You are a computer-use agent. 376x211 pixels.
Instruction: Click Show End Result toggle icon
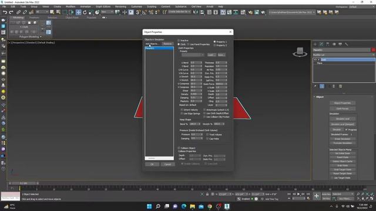322,86
